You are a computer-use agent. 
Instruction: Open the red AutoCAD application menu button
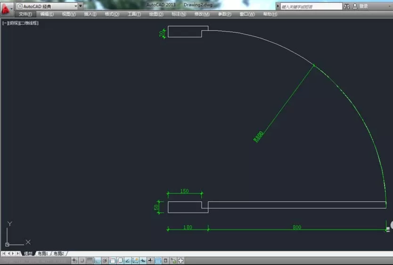click(x=6, y=9)
